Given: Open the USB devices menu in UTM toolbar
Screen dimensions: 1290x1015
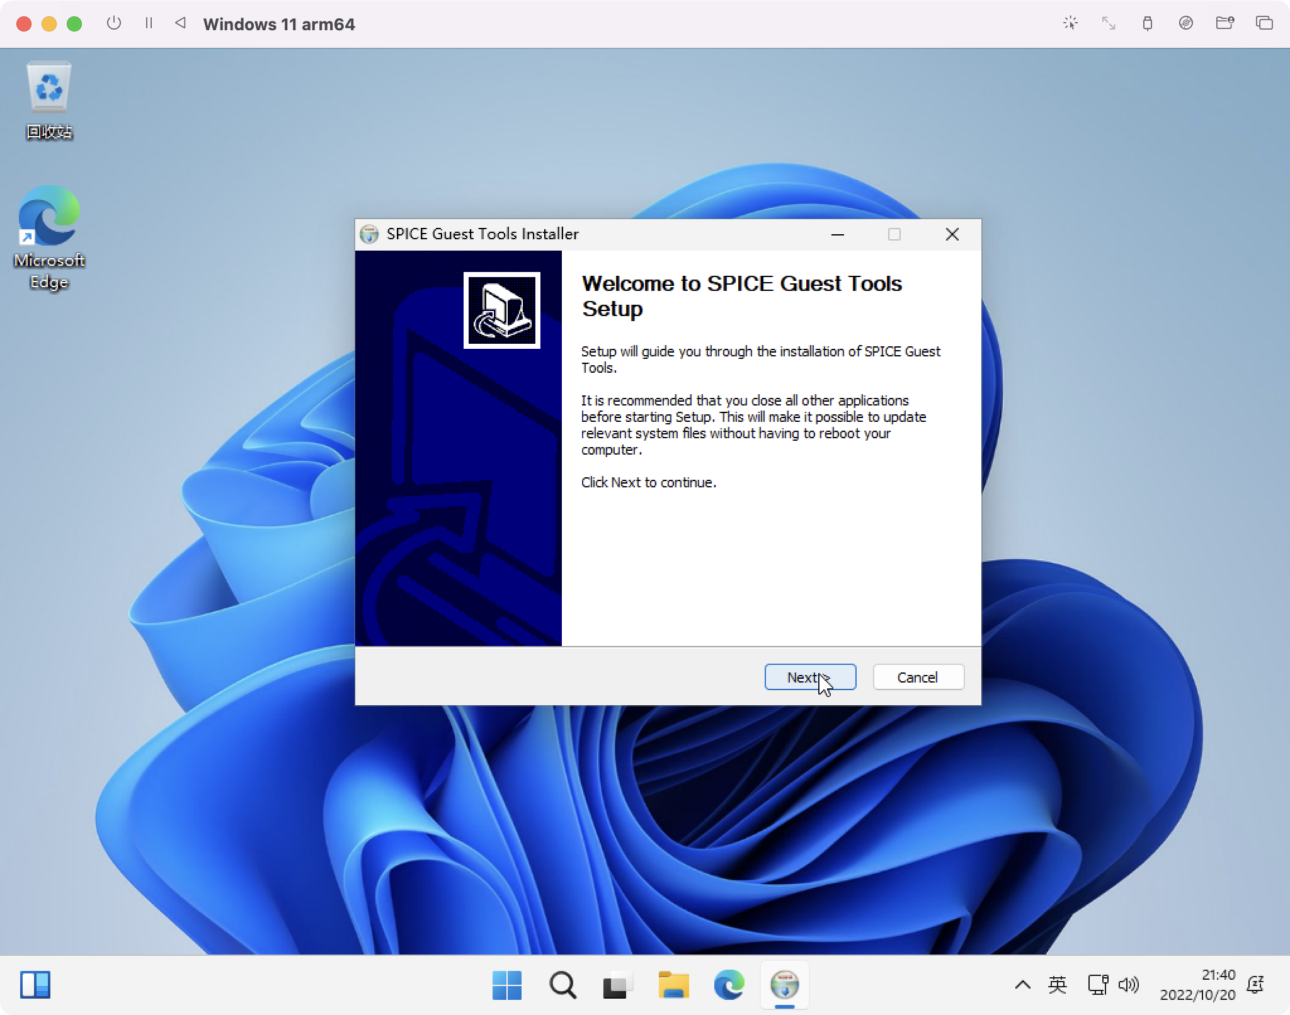Looking at the screenshot, I should 1146,23.
